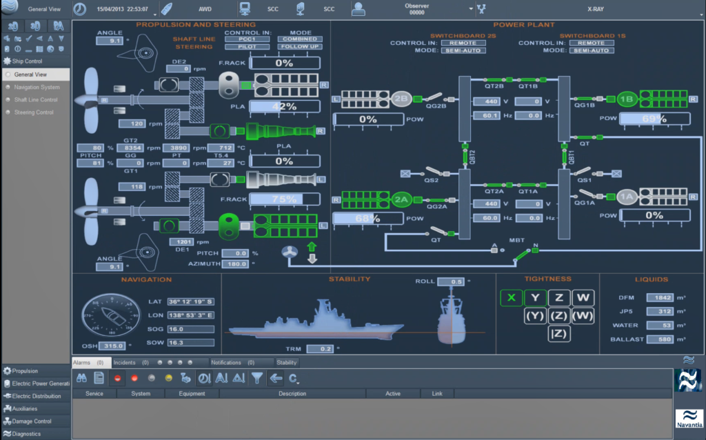Open the alarm report document icon
This screenshot has height=440, width=706.
[x=99, y=378]
